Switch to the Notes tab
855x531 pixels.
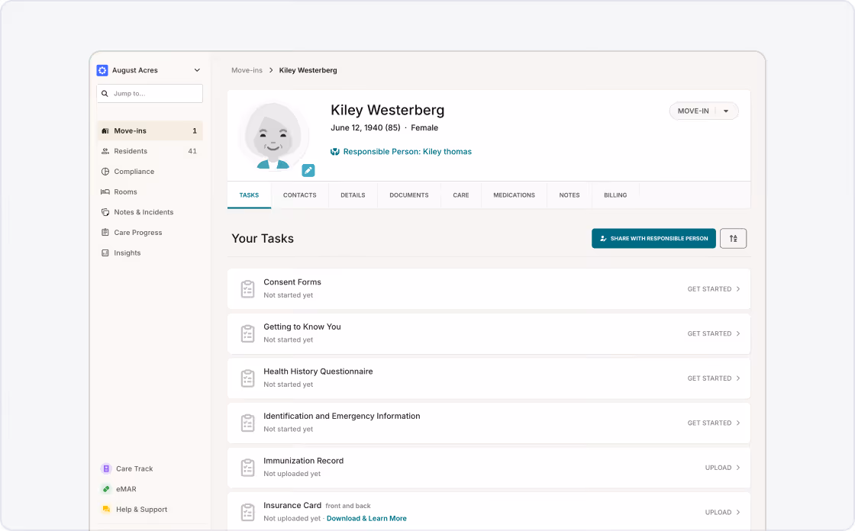[x=569, y=195]
